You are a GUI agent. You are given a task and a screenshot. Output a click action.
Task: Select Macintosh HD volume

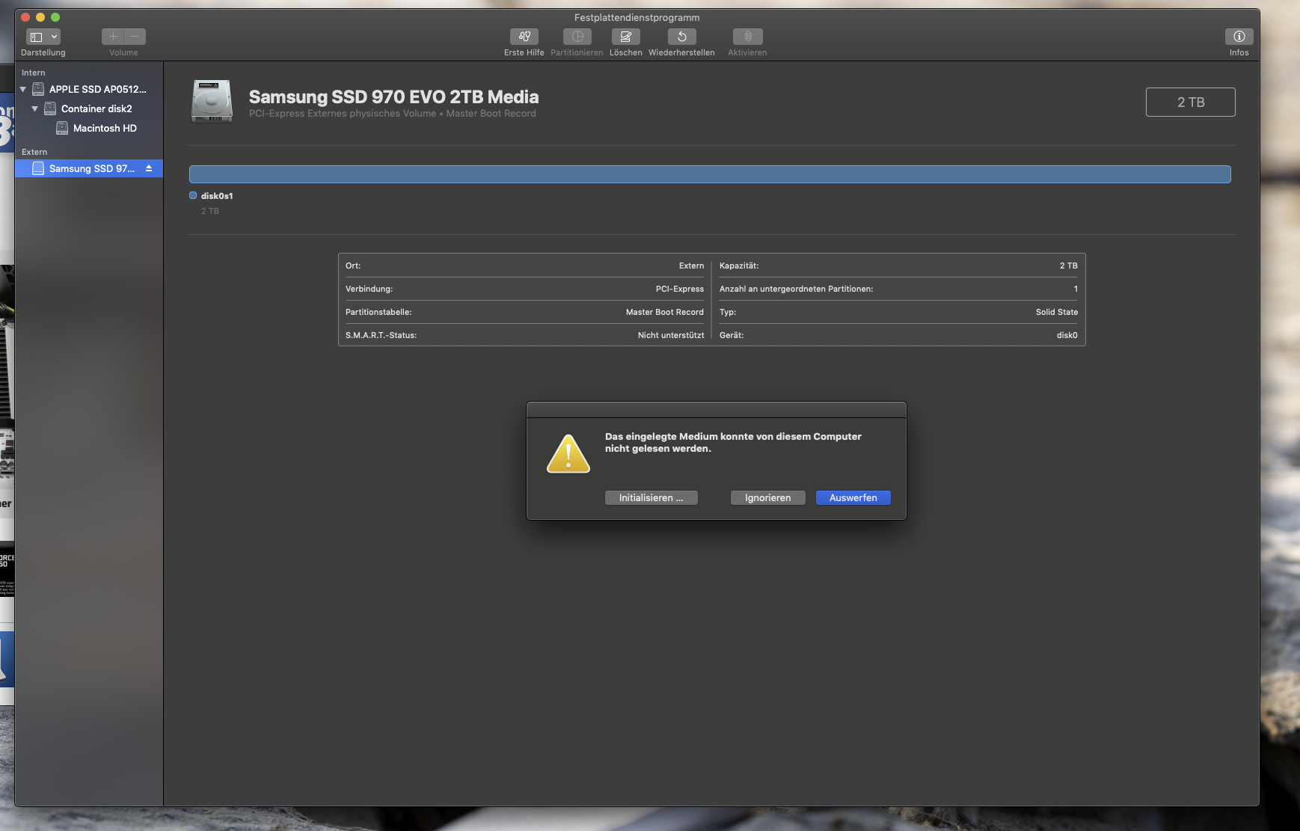pyautogui.click(x=88, y=128)
